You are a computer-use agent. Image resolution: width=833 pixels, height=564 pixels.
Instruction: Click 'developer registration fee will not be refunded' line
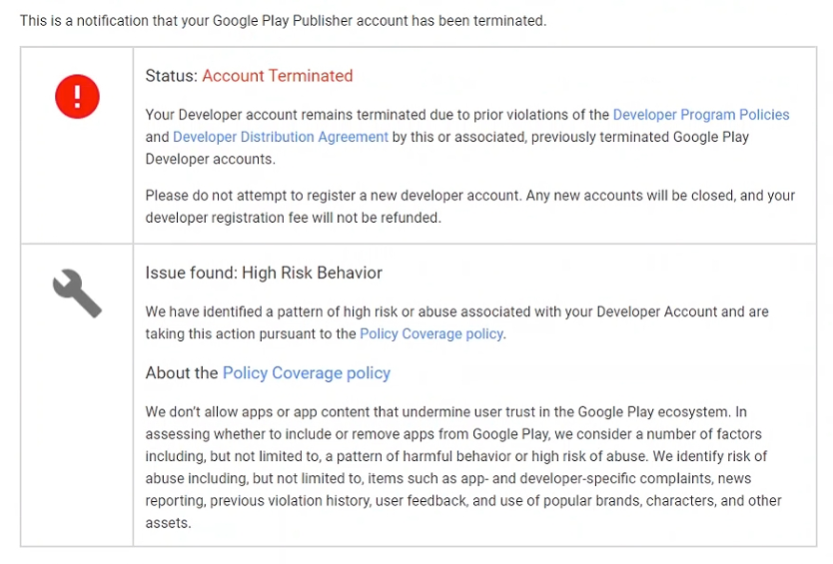294,218
